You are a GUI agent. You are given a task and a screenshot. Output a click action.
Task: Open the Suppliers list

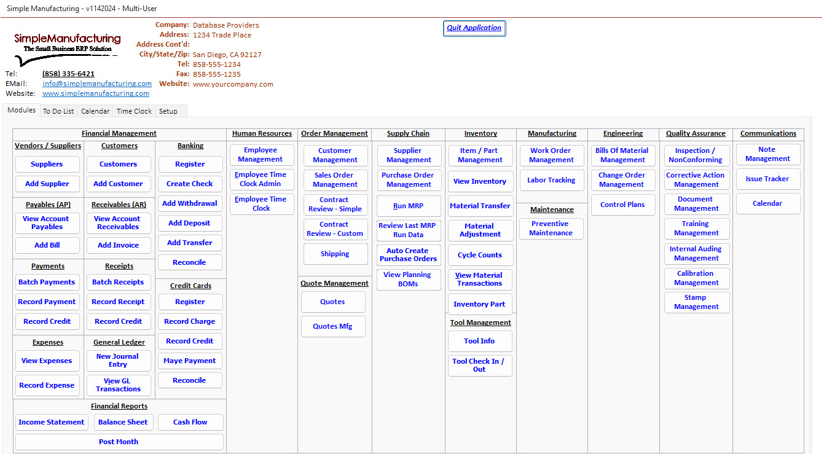coord(47,164)
